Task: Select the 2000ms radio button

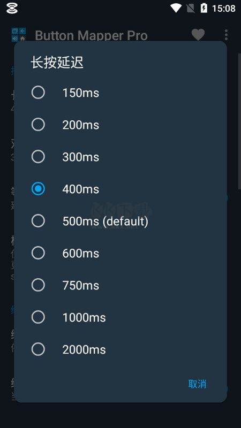Action: (x=38, y=349)
